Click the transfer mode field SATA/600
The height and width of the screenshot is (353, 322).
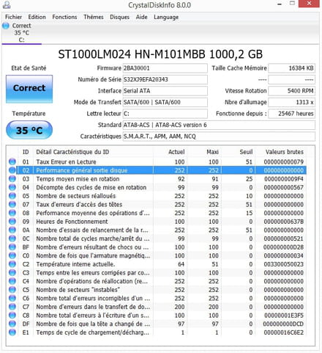point(165,102)
